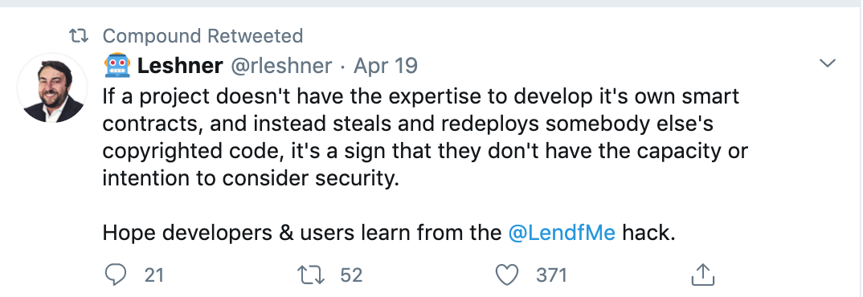Open Leshner's profile photo
Image resolution: width=863 pixels, height=297 pixels.
tap(53, 88)
